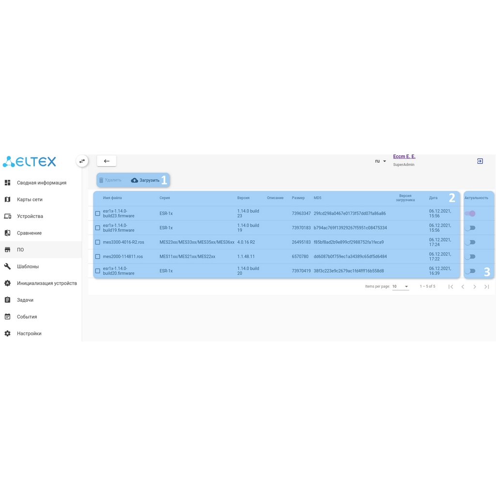The image size is (496, 496).
Task: Go to next page of table
Action: click(475, 287)
